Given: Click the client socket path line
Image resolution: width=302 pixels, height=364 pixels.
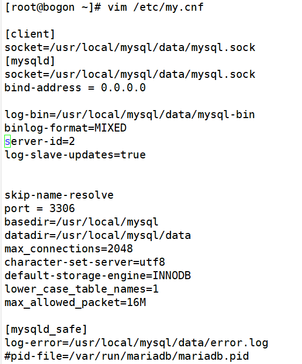Looking at the screenshot, I should pyautogui.click(x=130, y=48).
